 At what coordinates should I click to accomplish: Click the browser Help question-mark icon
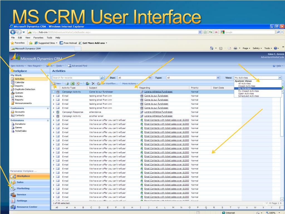click(276, 48)
